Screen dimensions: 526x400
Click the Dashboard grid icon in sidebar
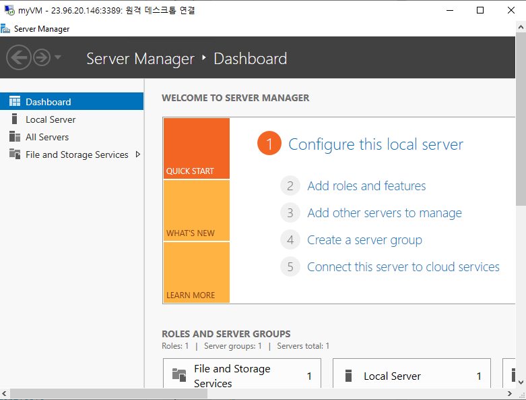pos(15,101)
